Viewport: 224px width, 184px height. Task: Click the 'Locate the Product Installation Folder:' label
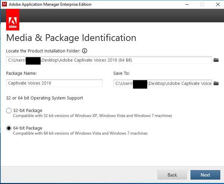tap(43, 51)
